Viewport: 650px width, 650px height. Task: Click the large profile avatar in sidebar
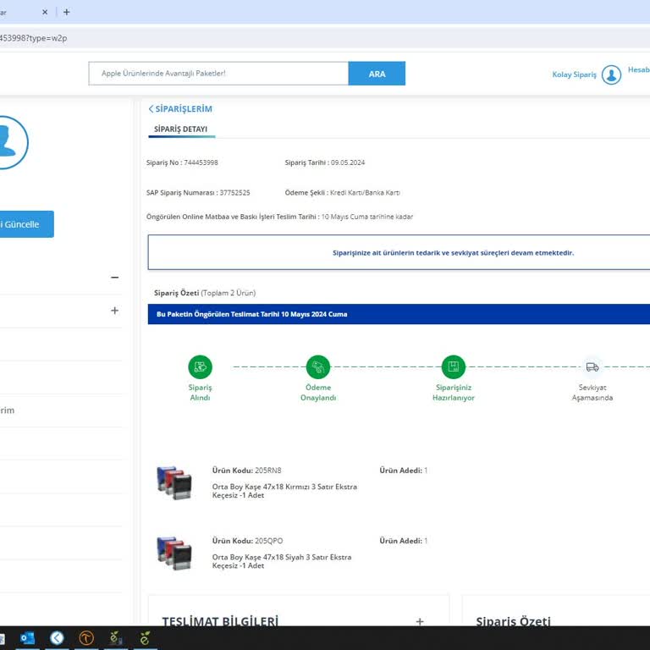[x=8, y=142]
